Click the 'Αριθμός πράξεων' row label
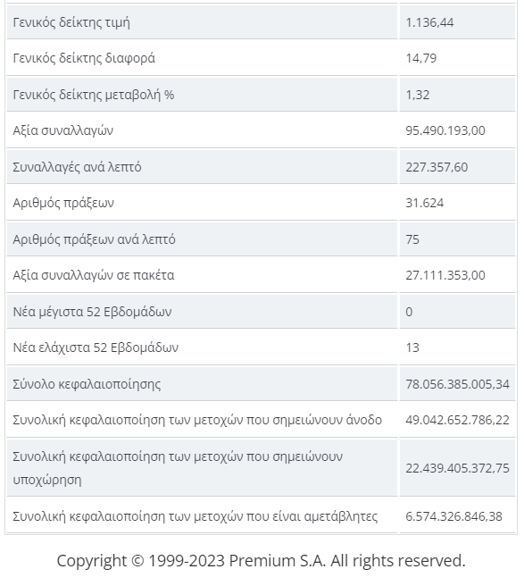Screen dimensions: 524x586 pos(63,203)
